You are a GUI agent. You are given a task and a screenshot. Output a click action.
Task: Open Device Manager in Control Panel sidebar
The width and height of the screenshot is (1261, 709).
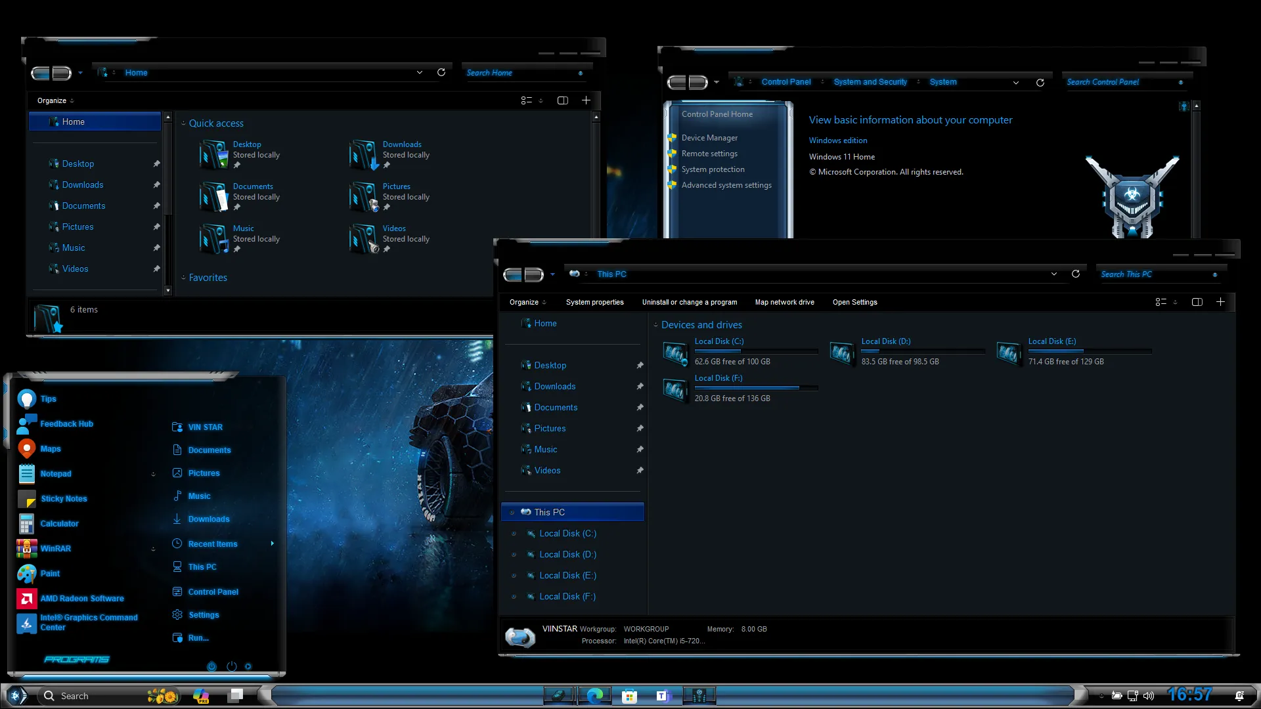pyautogui.click(x=709, y=137)
